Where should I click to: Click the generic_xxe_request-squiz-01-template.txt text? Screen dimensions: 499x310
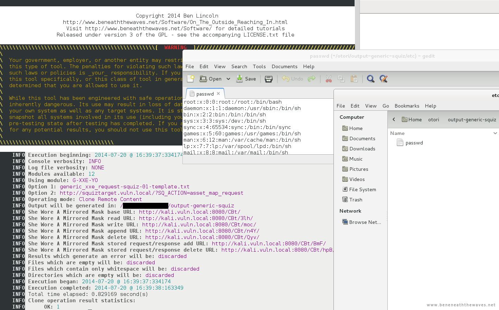(125, 187)
